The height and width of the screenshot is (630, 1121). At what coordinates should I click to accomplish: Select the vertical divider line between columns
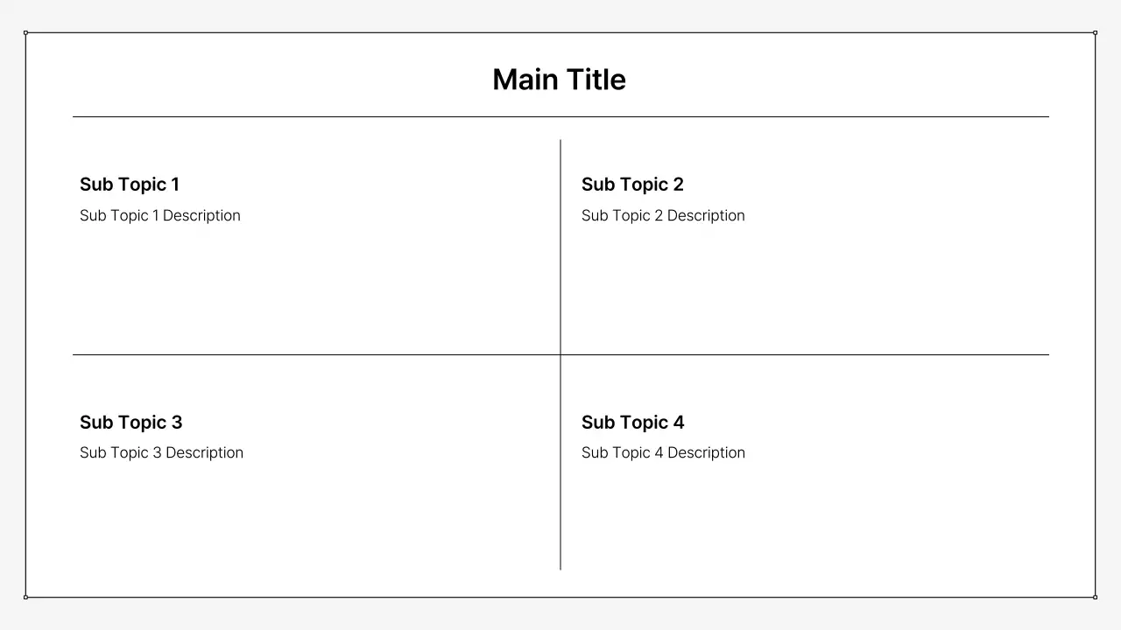coord(560,262)
